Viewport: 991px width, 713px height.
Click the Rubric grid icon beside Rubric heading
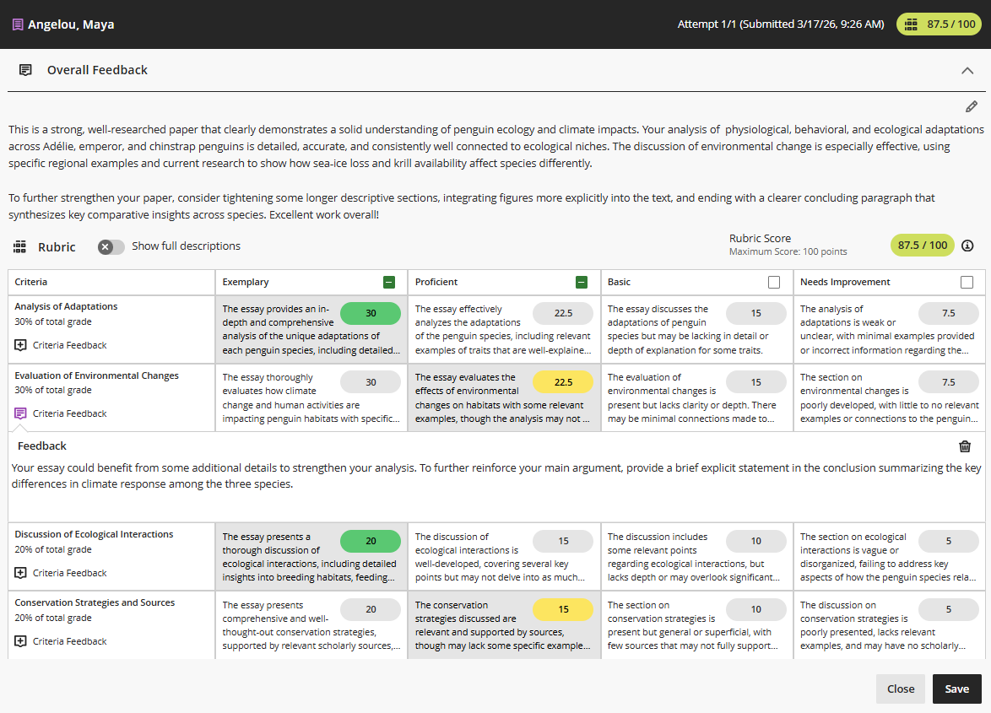(19, 247)
